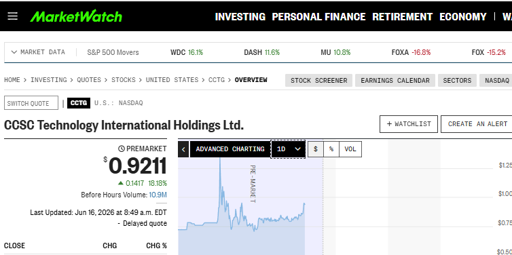512x255 pixels.
Task: Toggle the VOL chart option
Action: pos(350,149)
